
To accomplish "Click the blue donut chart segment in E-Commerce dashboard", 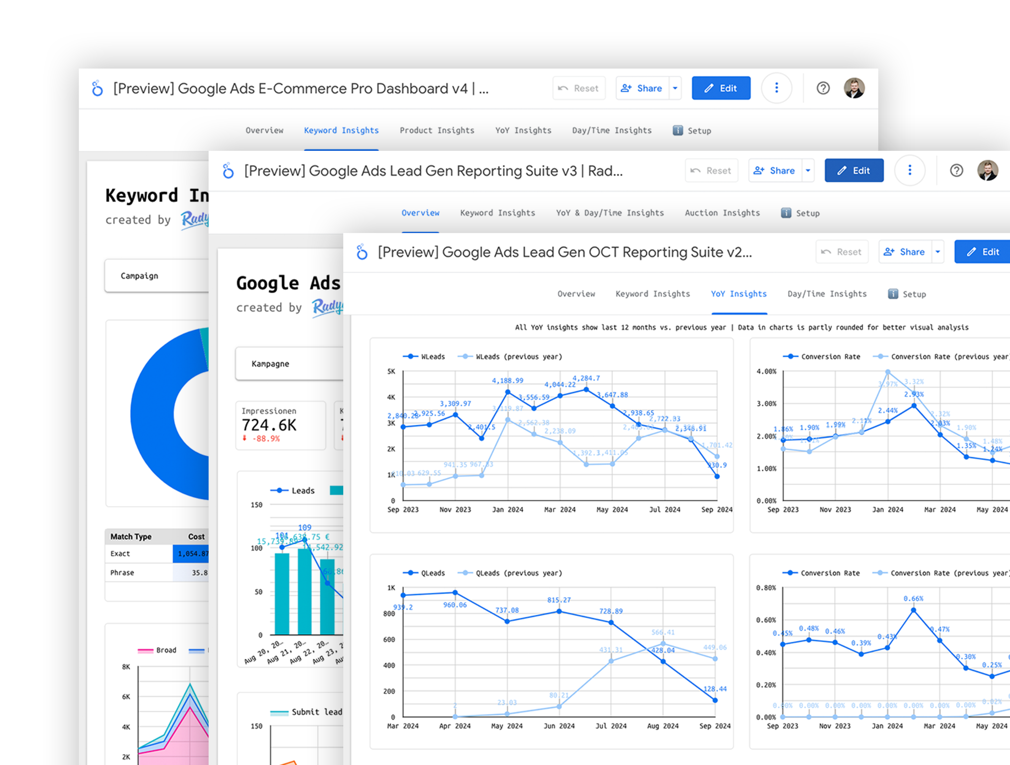I will (153, 414).
